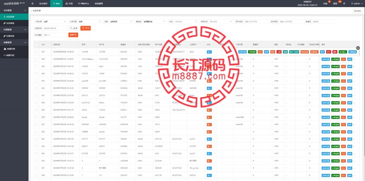Open the 级别 全部级别 dropdown

tap(121, 21)
